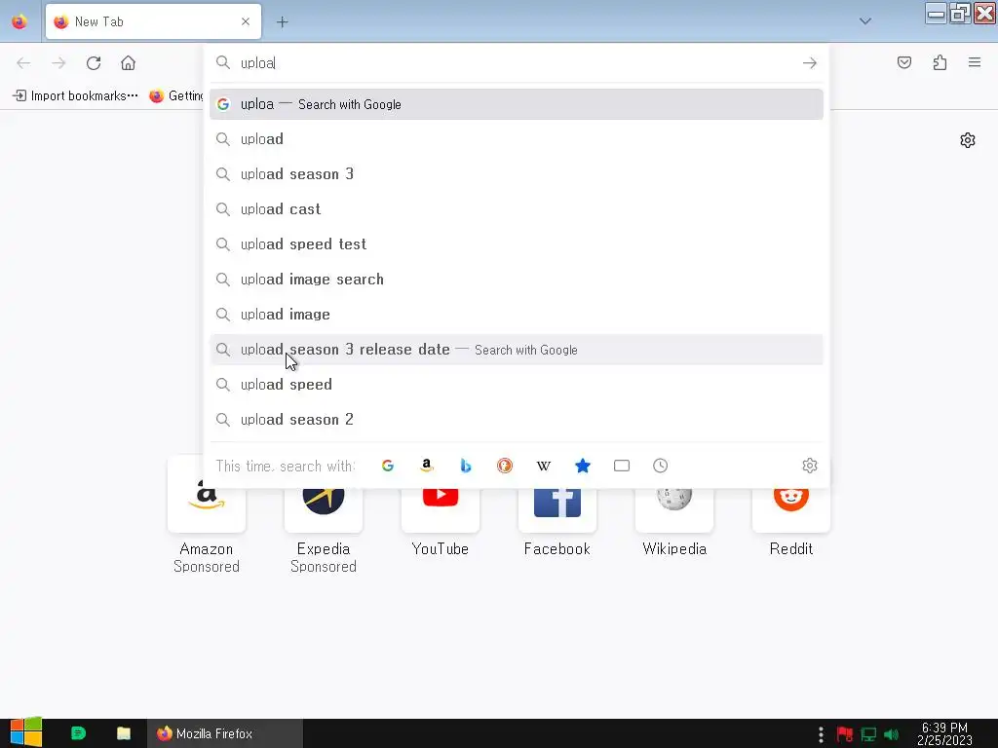Image resolution: width=998 pixels, height=748 pixels.
Task: Choose the 'upload season 3' suggestion
Action: pyautogui.click(x=517, y=174)
